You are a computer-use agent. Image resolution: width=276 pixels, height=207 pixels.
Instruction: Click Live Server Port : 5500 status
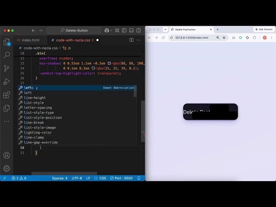(x=121, y=178)
